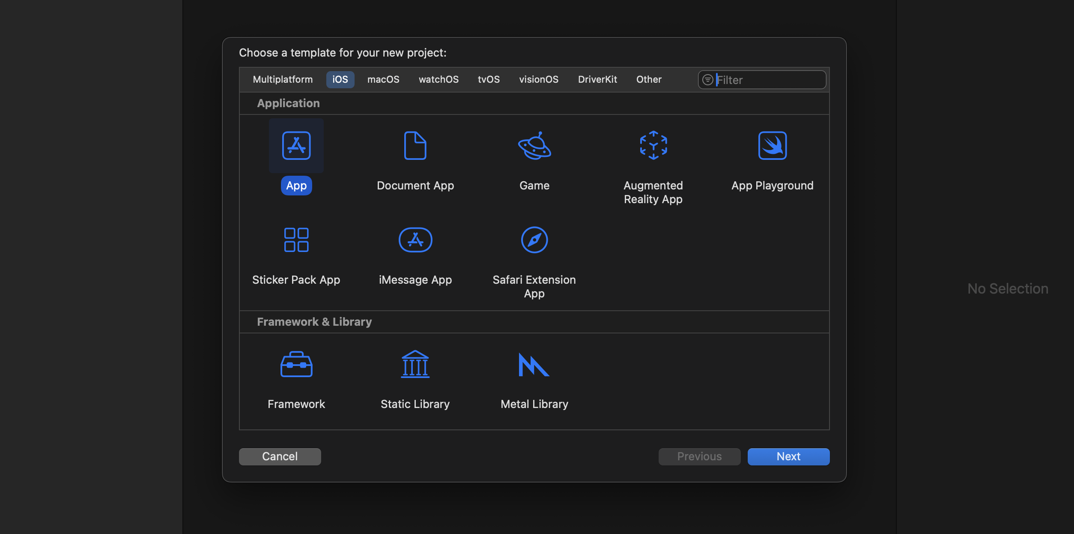Select Sticker Pack App template
The image size is (1074, 534).
click(x=296, y=240)
